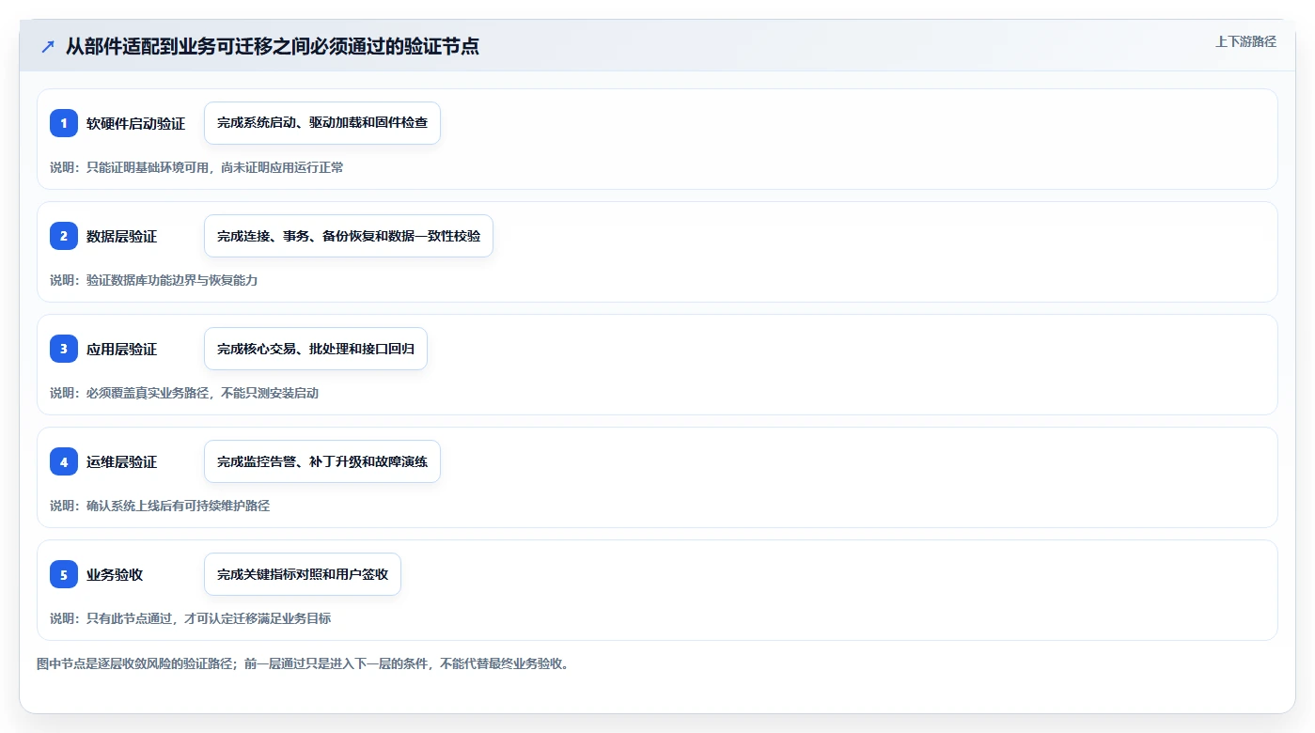Click the arrow icon beside the card title

click(48, 46)
